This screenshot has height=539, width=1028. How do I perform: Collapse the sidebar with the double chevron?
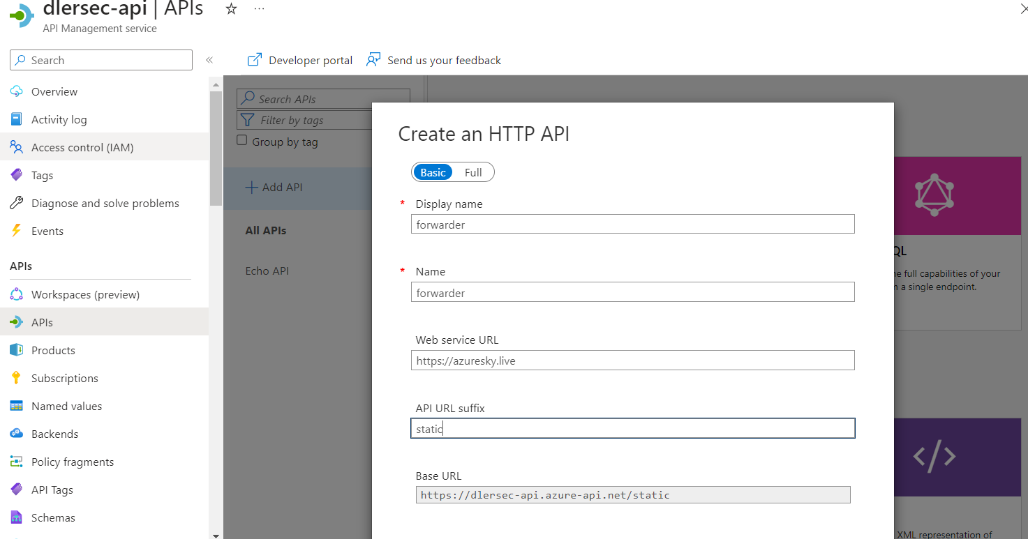click(209, 60)
